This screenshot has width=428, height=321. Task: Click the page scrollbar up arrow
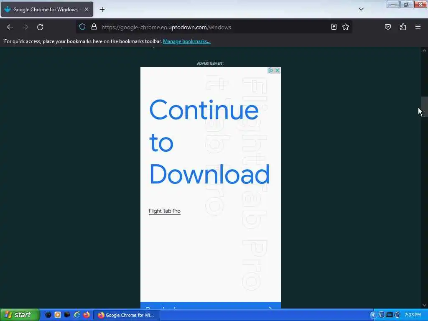424,51
